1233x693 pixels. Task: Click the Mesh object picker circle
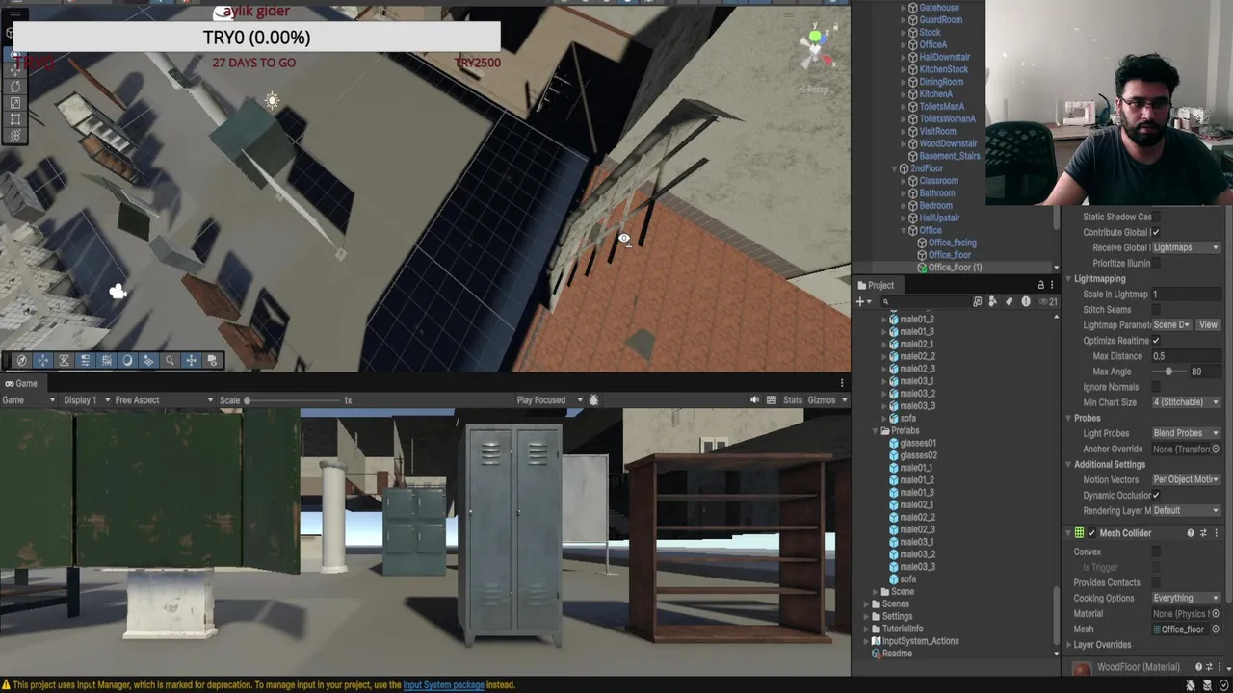[1216, 629]
